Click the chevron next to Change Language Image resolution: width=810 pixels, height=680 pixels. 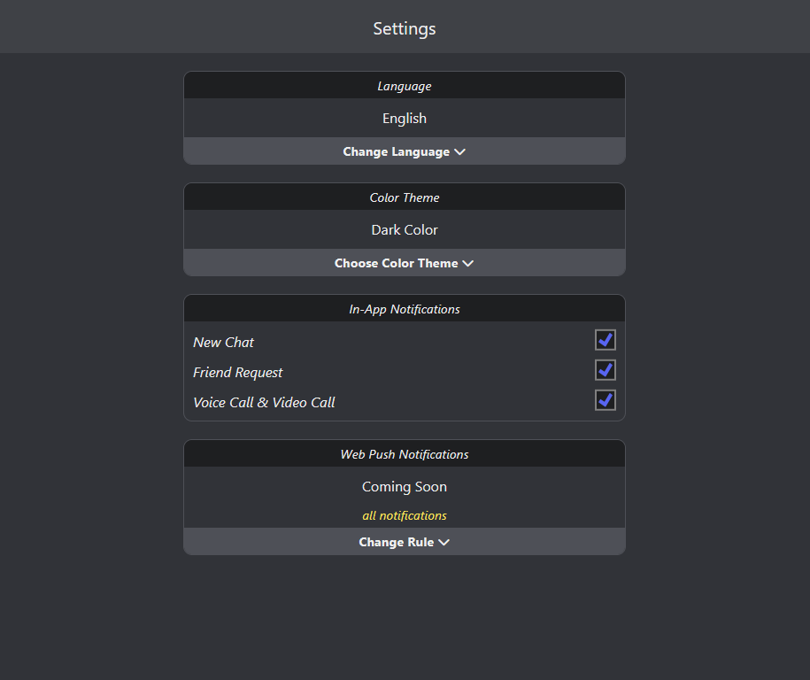coord(459,152)
